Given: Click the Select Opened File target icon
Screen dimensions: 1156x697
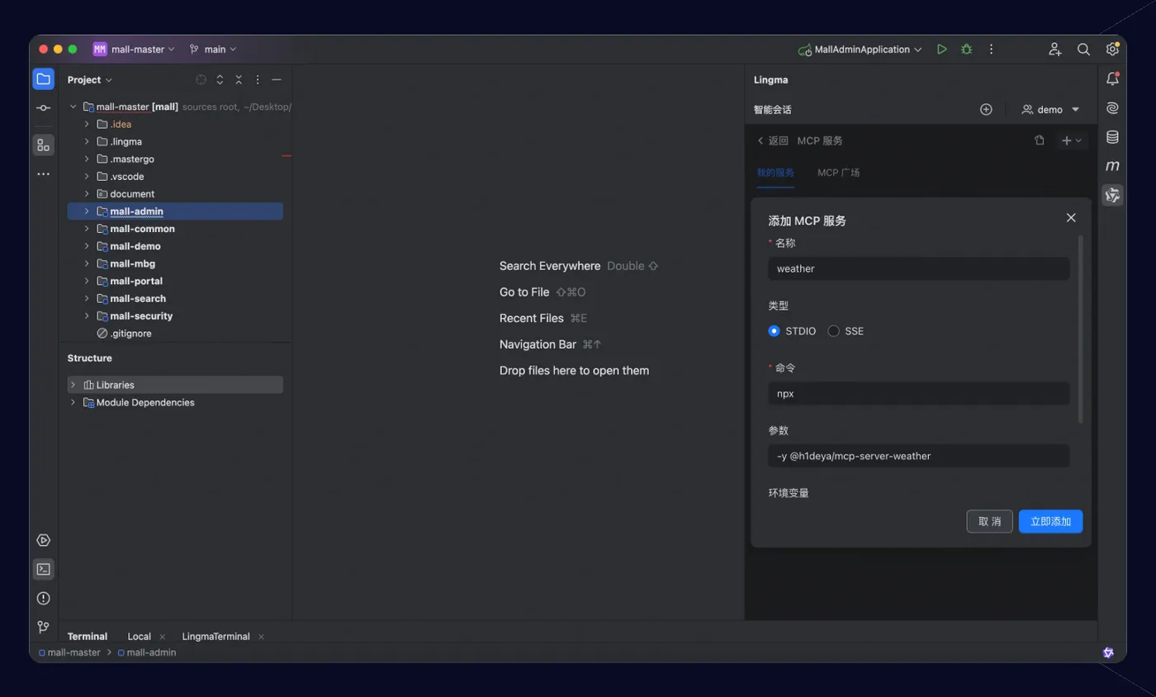Looking at the screenshot, I should click(201, 79).
